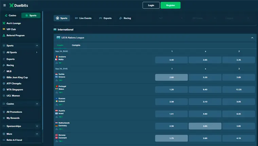Bet on Malta win at 2.25
This screenshot has width=258, height=146.
239,60
